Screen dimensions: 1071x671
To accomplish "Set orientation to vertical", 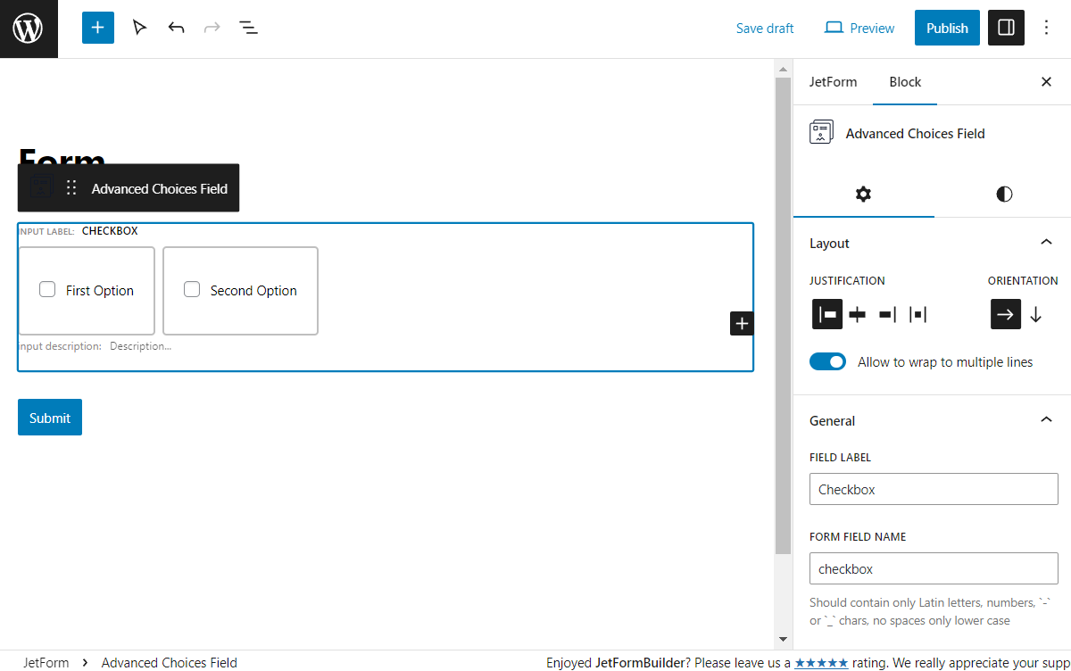I will pos(1035,313).
